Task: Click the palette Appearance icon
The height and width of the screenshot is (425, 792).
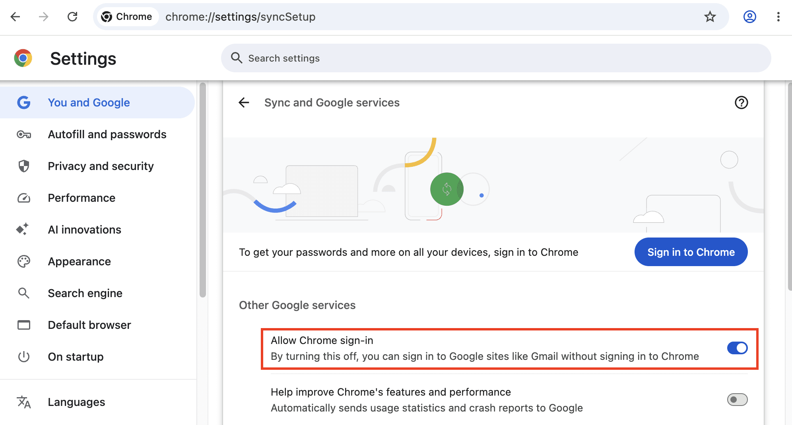Action: point(24,261)
